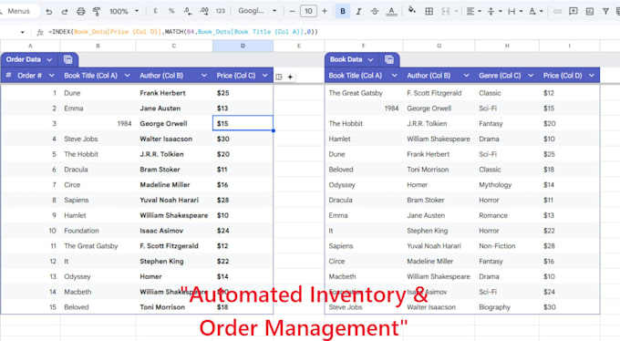Search the Menus box

(x=18, y=11)
